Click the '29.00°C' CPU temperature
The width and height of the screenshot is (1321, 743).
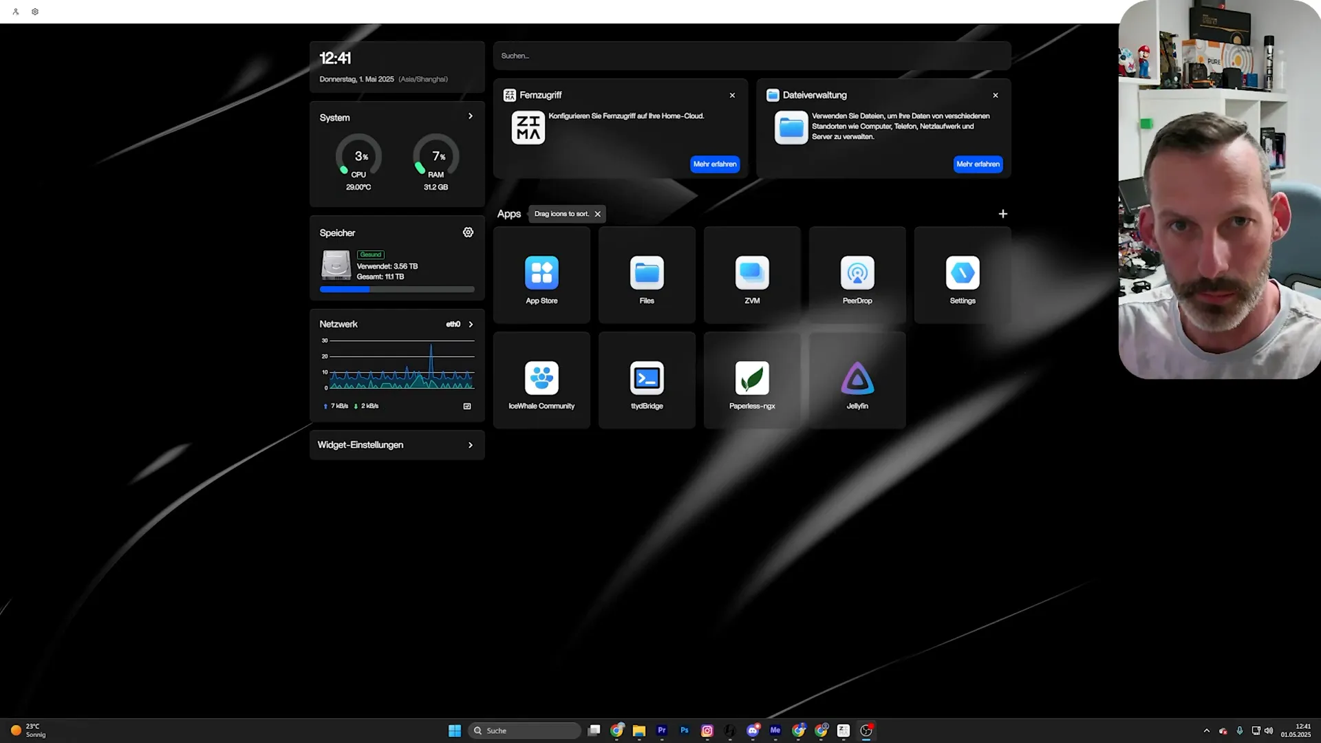[x=358, y=187]
